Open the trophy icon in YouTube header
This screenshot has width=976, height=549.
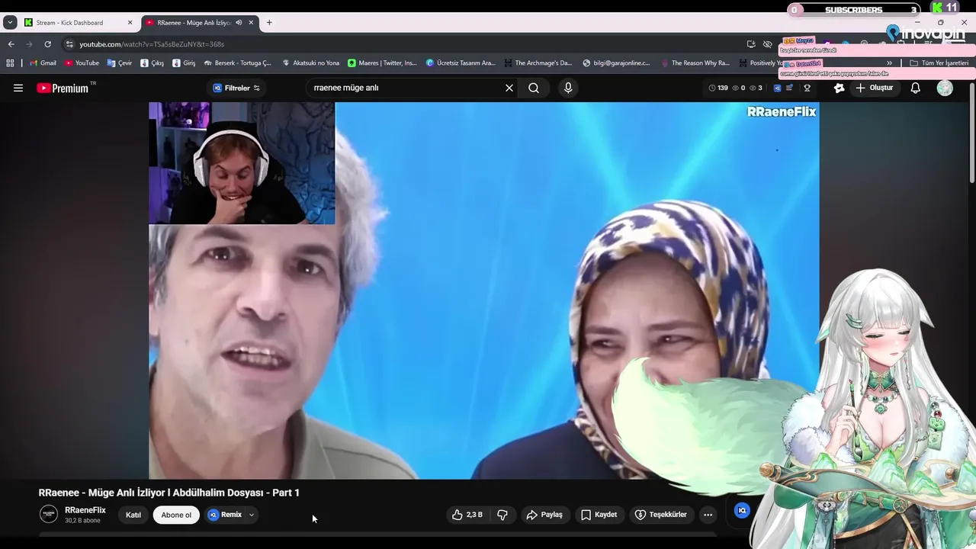click(807, 88)
